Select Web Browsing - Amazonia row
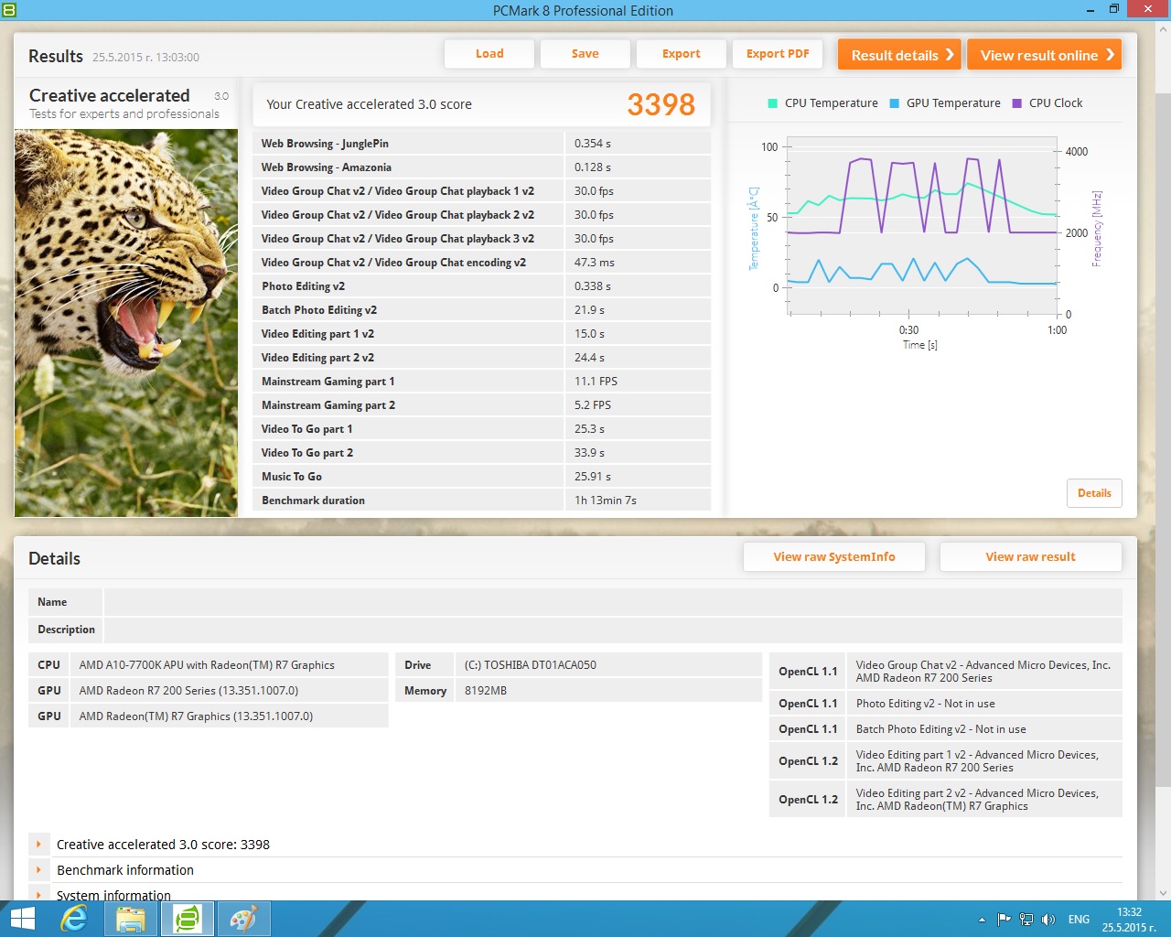The height and width of the screenshot is (937, 1171). tap(481, 167)
